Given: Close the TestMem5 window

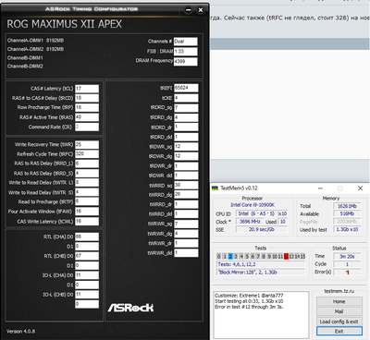Looking at the screenshot, I should coord(360,188).
